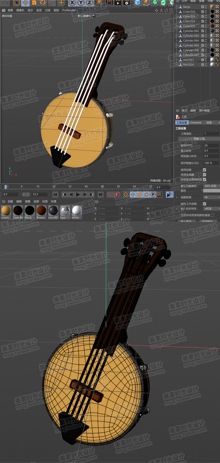Open the 摄像机 viewport menu
The image size is (220, 463).
pyautogui.click(x=20, y=10)
